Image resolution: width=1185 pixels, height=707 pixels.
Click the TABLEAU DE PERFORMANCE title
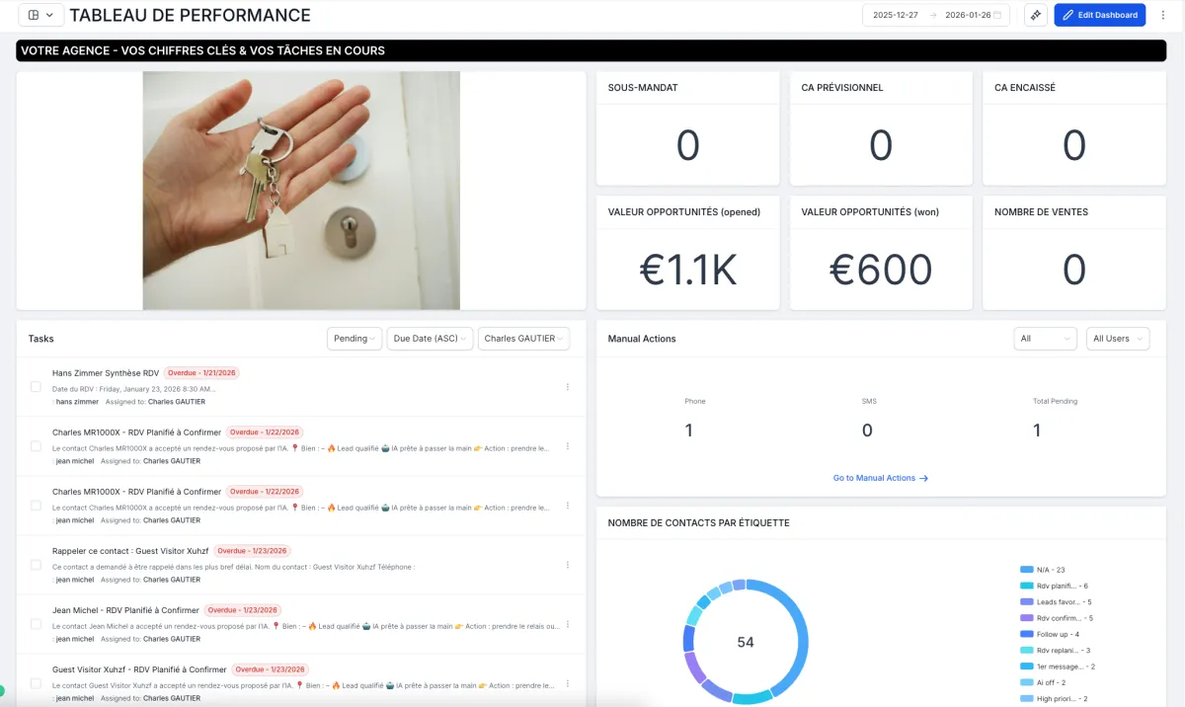[190, 16]
